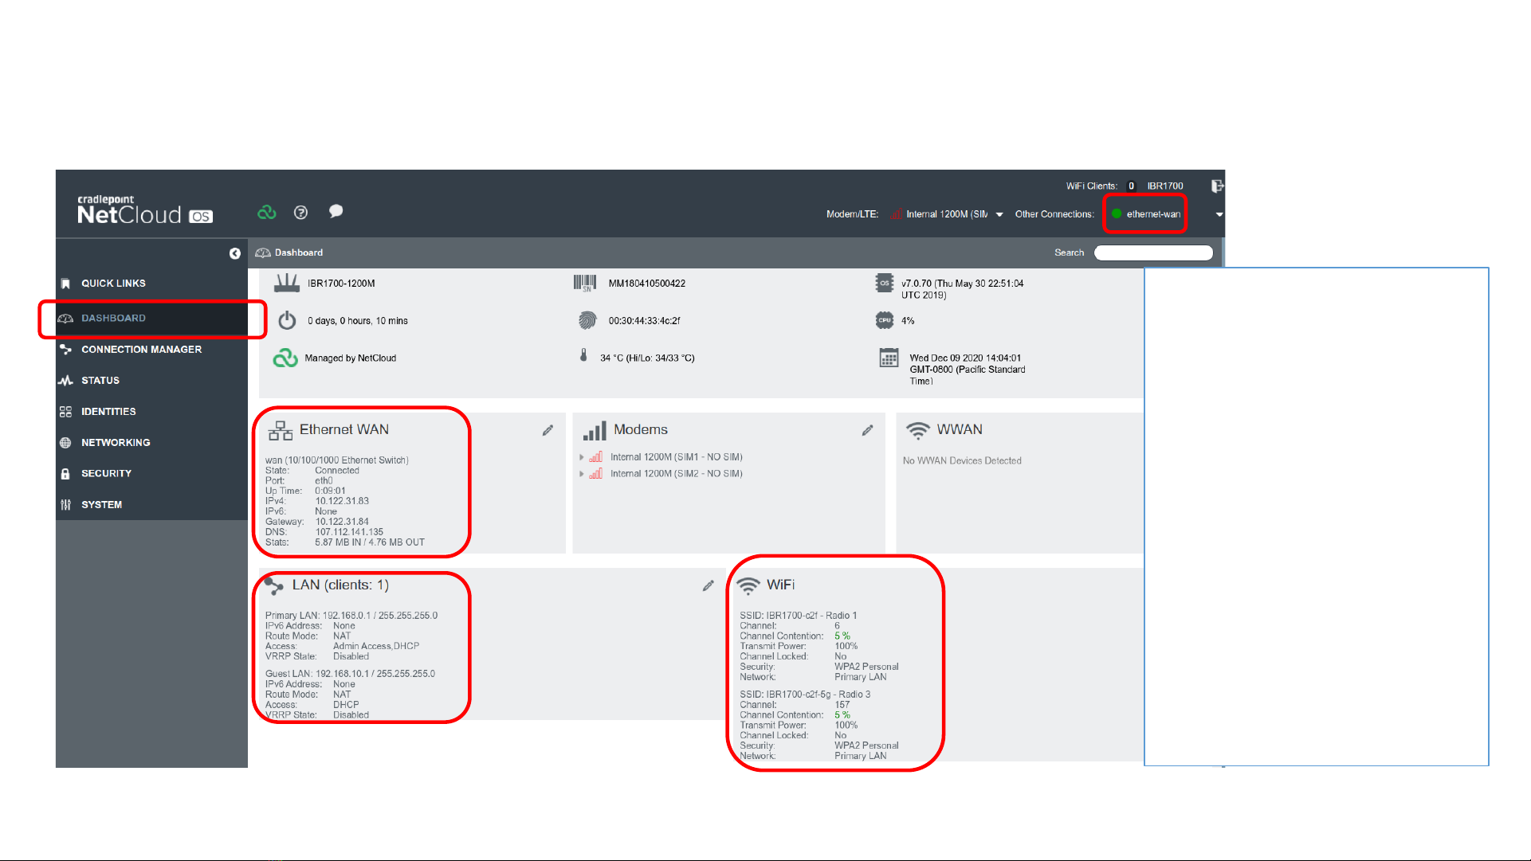Edit the Ethernet WAN panel with pencil icon
The image size is (1531, 861).
[548, 430]
